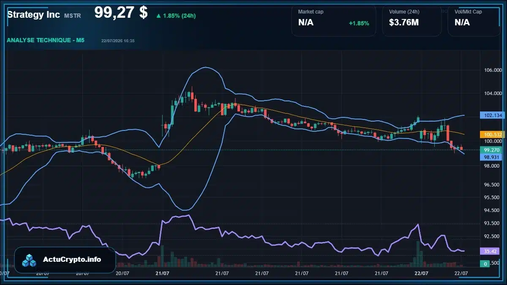Click the 96.500 price axis label
Viewport: 507px width, 285px height.
[493, 185]
